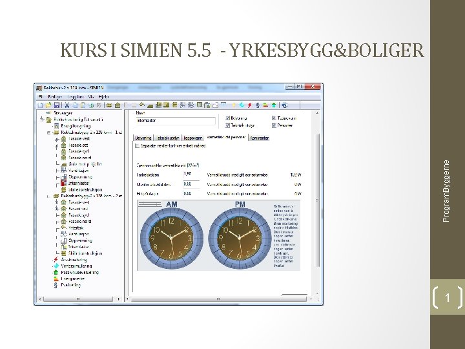
Task: Switch to the Tappevann tab
Action: click(x=192, y=138)
